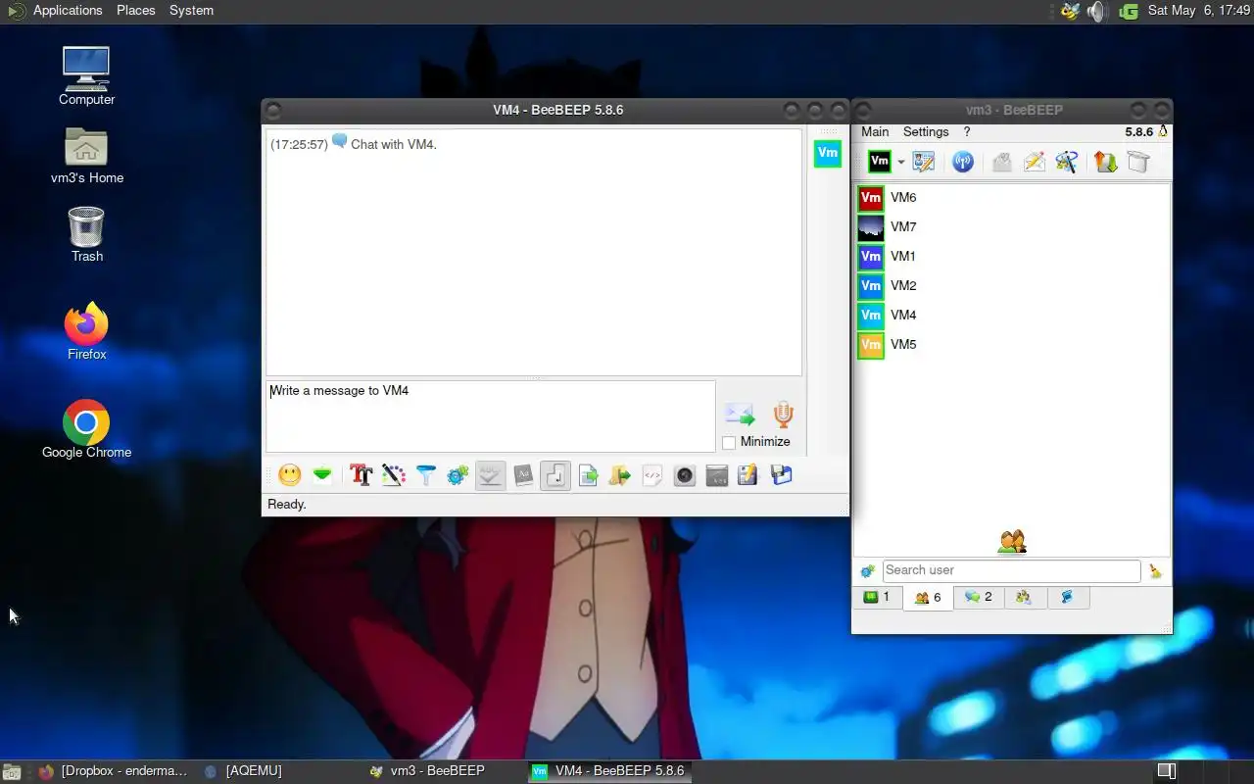This screenshot has height=784, width=1254.
Task: Click the Firefox desktop icon
Action: pyautogui.click(x=86, y=332)
